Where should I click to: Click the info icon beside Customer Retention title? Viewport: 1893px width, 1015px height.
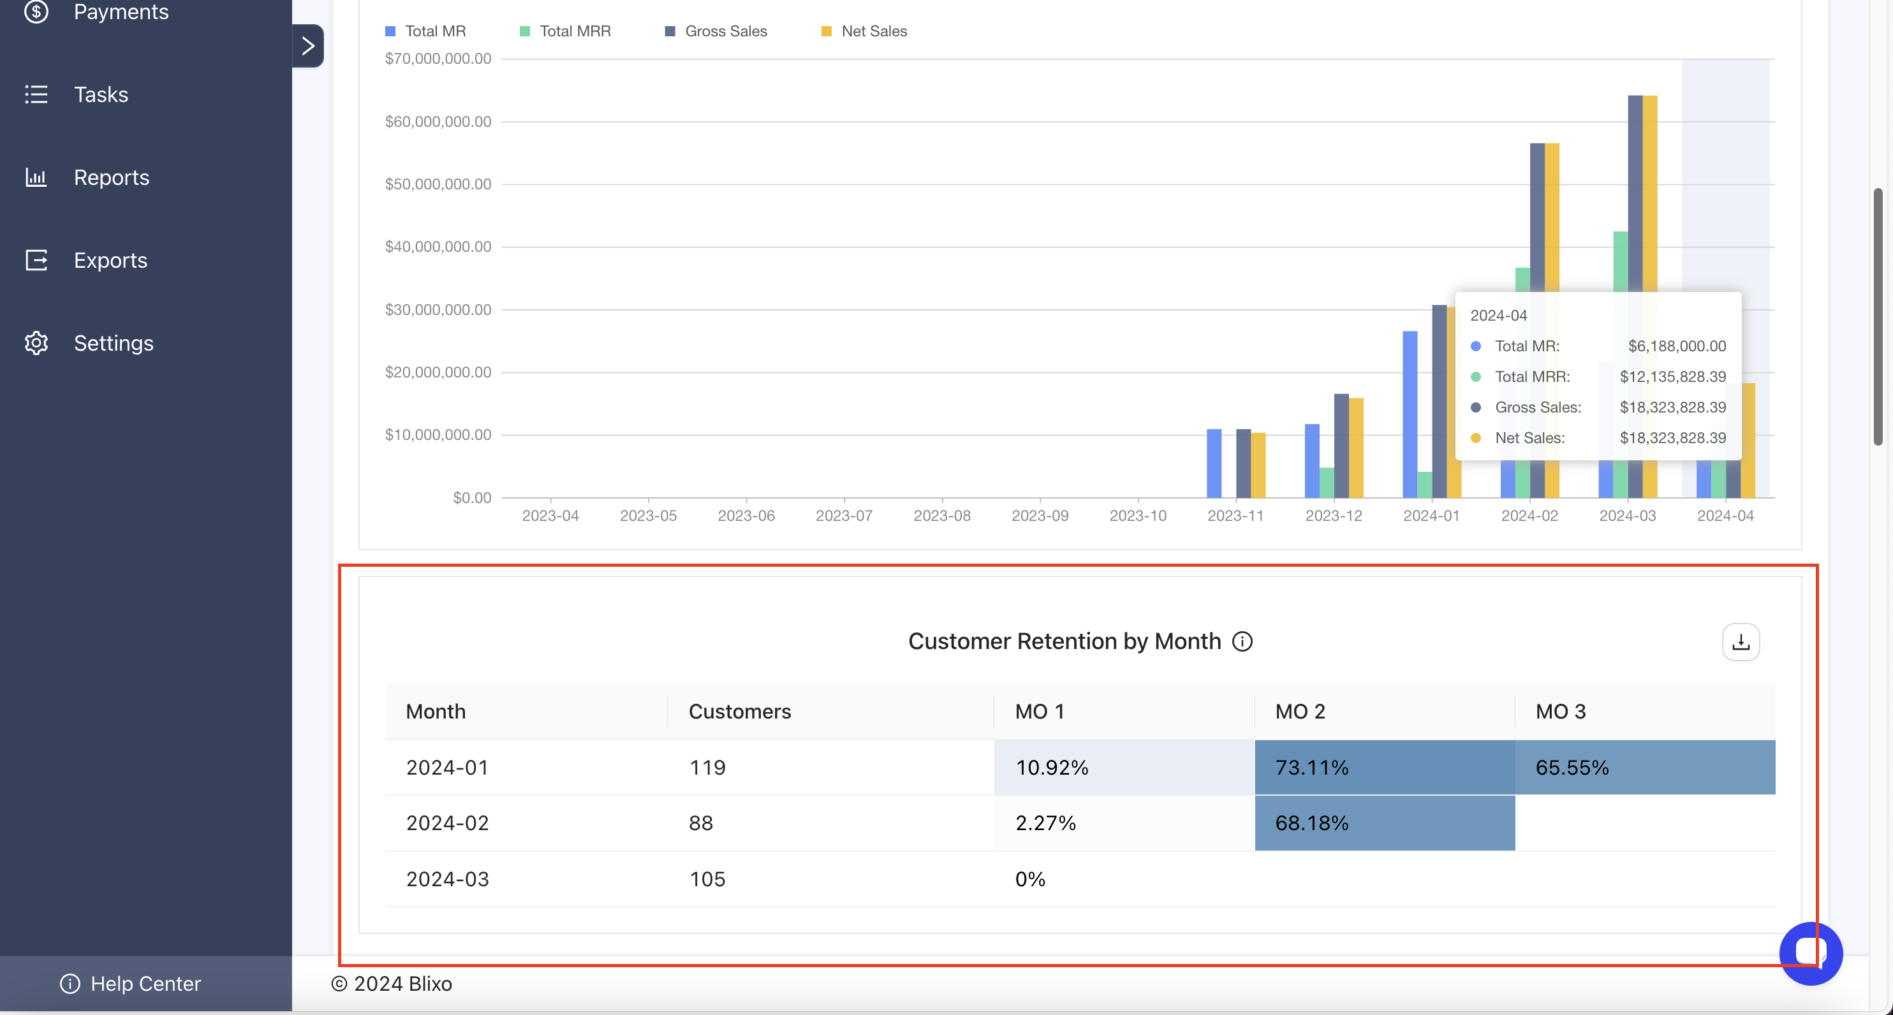[x=1242, y=641]
